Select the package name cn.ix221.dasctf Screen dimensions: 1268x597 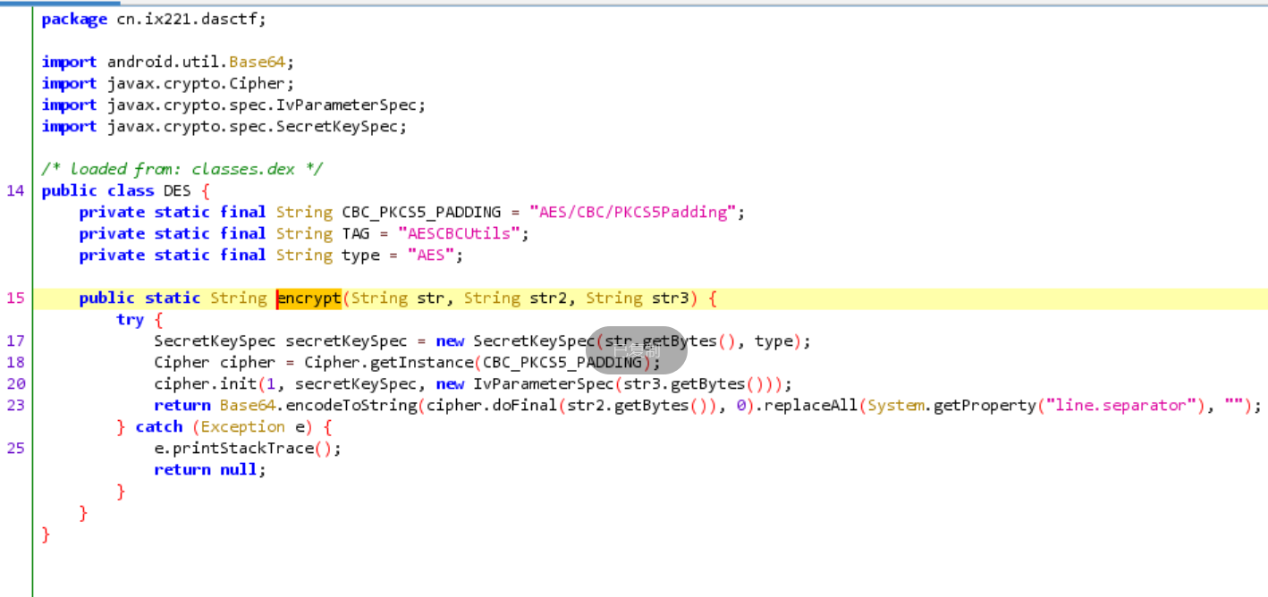click(x=191, y=20)
